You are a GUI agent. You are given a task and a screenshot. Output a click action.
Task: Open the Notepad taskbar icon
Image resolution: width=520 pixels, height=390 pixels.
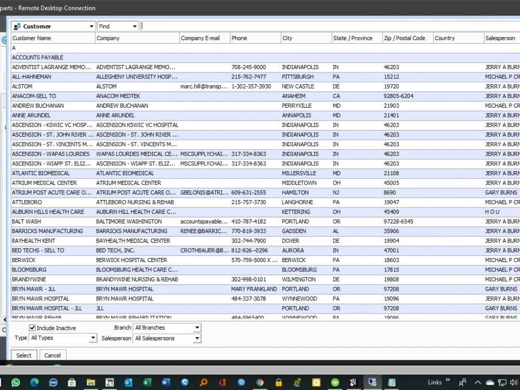pyautogui.click(x=392, y=382)
